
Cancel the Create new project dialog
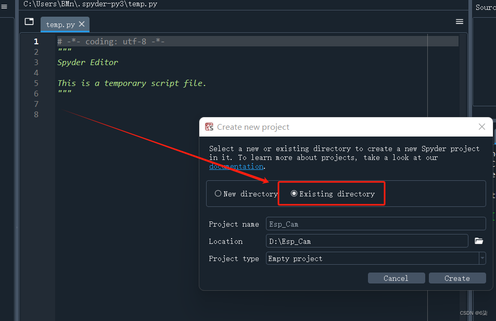click(396, 278)
